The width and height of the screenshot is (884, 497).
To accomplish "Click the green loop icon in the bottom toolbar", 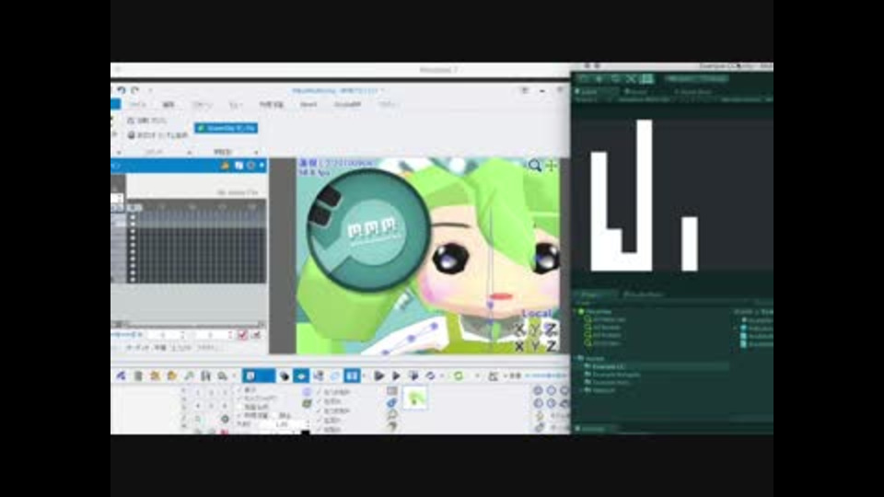I will 458,376.
